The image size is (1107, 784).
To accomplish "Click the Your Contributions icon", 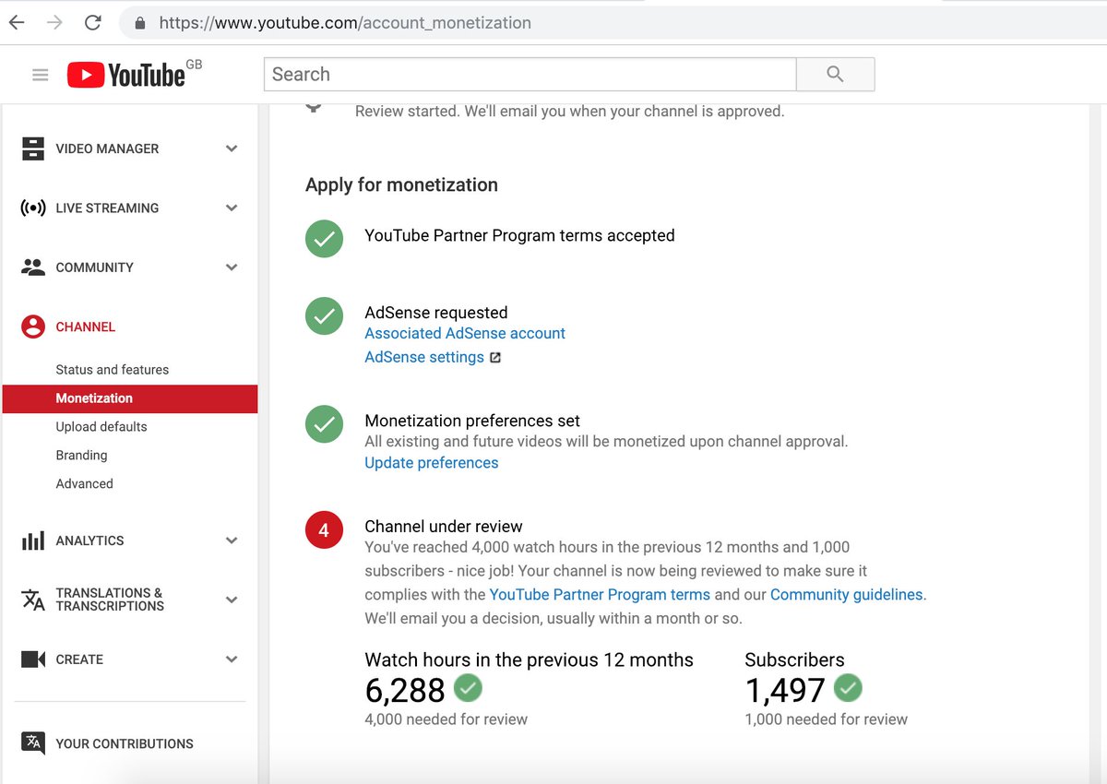I will click(x=33, y=743).
